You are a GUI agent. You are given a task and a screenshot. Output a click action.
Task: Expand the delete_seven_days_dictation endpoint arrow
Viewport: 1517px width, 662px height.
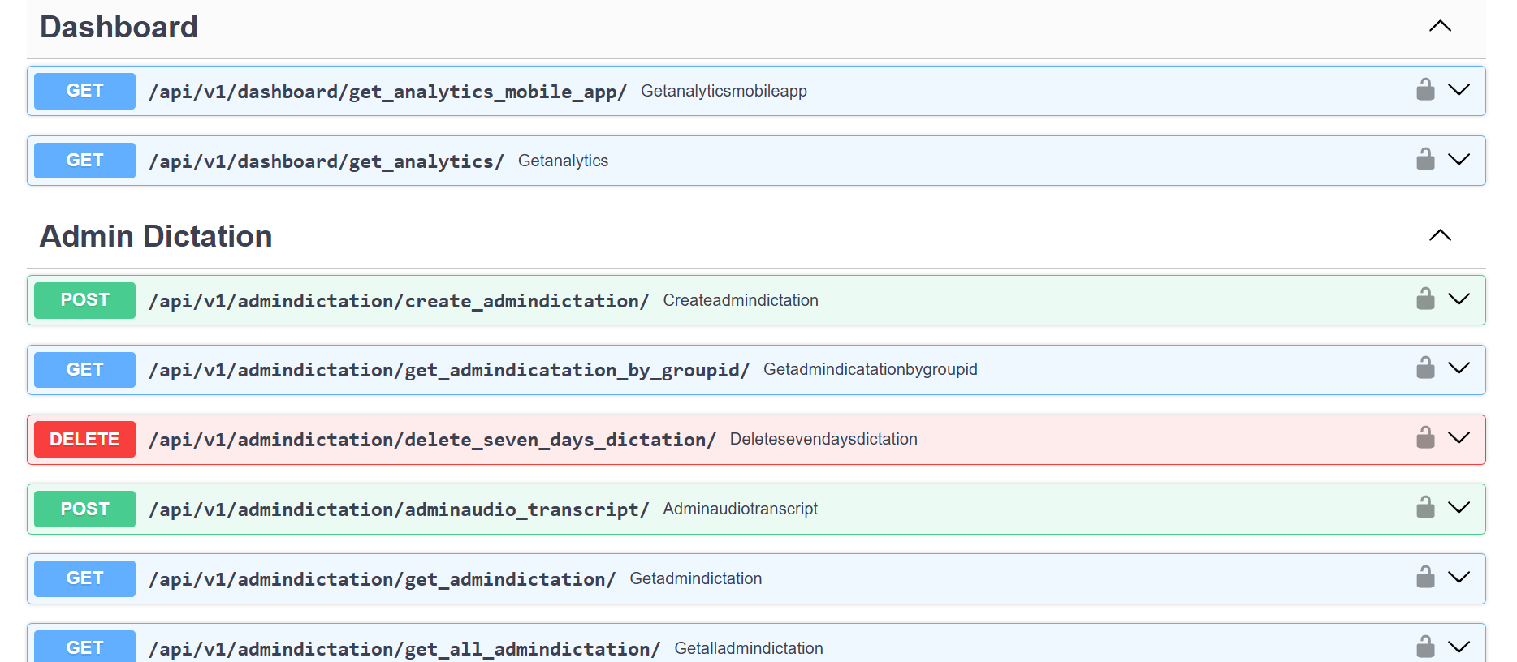1459,438
